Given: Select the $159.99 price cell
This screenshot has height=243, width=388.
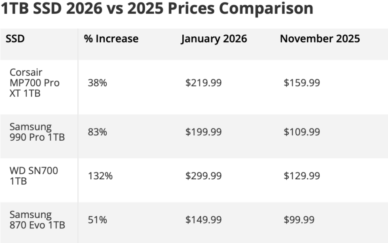Looking at the screenshot, I should [x=302, y=83].
